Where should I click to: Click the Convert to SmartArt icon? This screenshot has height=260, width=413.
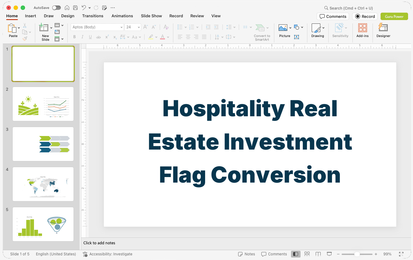[x=260, y=28]
